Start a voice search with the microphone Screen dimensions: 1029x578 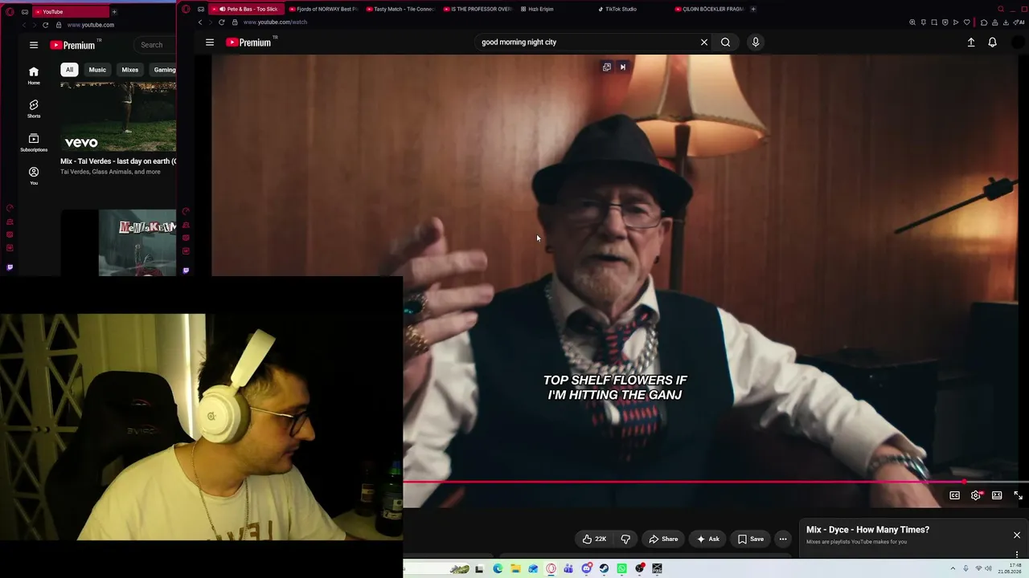pos(756,43)
